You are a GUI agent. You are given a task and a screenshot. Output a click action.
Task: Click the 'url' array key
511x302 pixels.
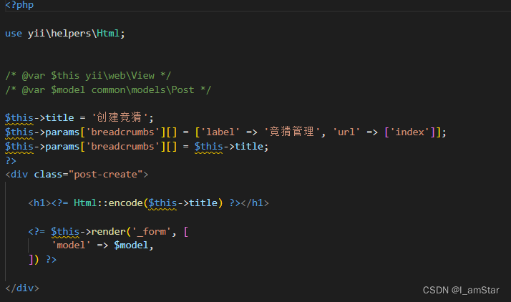point(346,132)
